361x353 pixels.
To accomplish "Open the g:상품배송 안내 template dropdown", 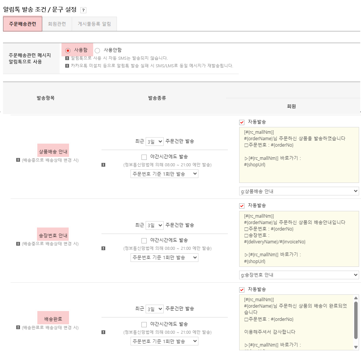I will (x=299, y=191).
